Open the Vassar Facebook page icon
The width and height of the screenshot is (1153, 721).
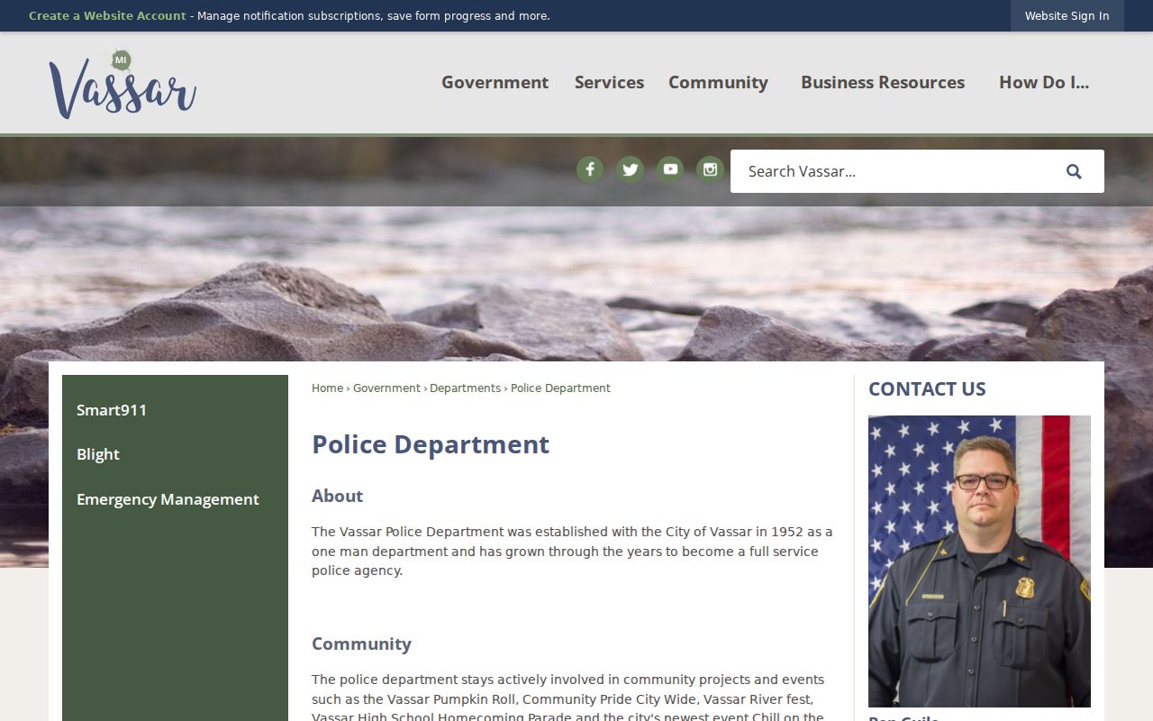(590, 169)
